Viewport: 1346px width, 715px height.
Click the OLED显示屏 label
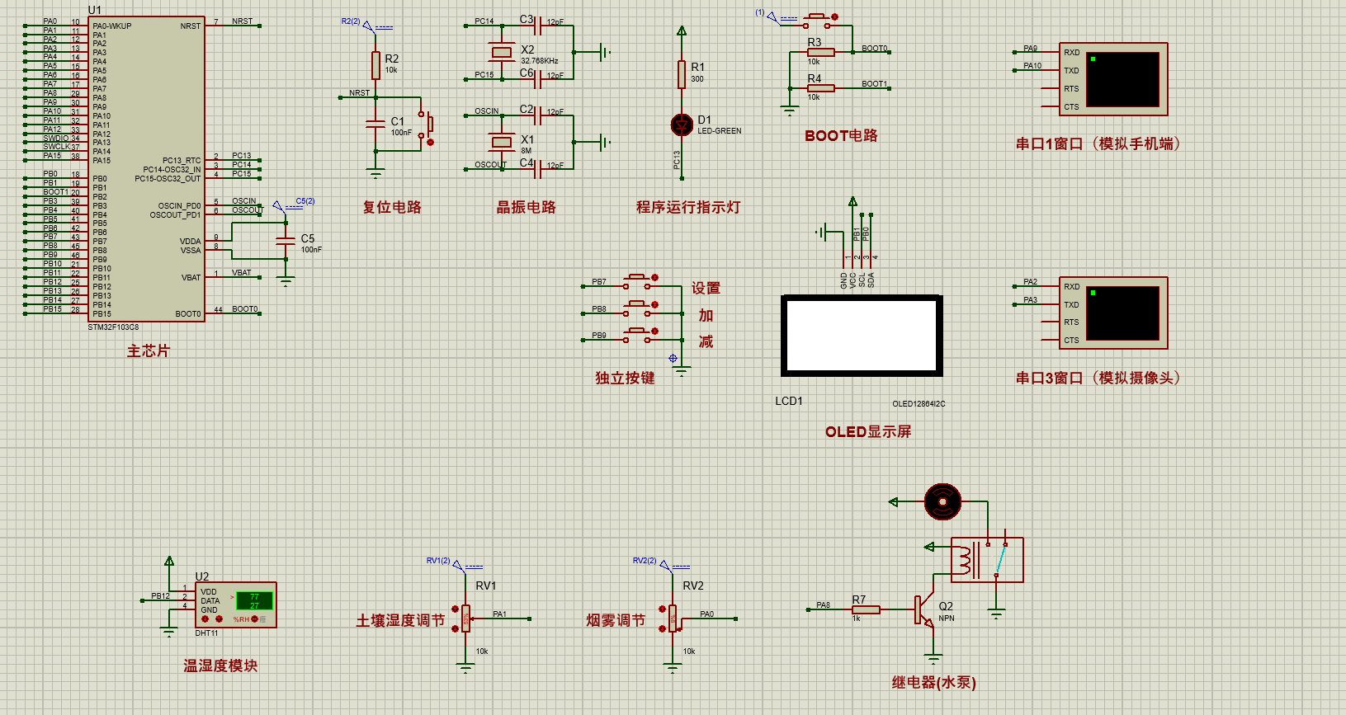(868, 431)
